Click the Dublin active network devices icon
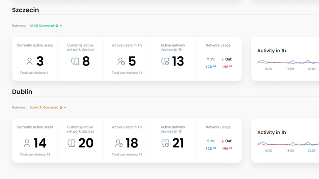The height and width of the screenshot is (179, 319). 71,143
